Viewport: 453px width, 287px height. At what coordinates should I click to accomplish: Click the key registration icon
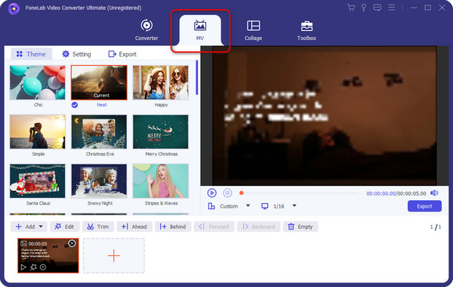point(364,8)
